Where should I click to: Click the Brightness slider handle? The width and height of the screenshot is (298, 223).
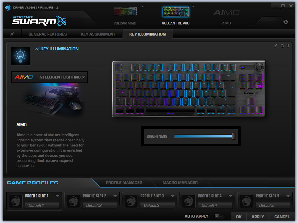pyautogui.click(x=233, y=136)
